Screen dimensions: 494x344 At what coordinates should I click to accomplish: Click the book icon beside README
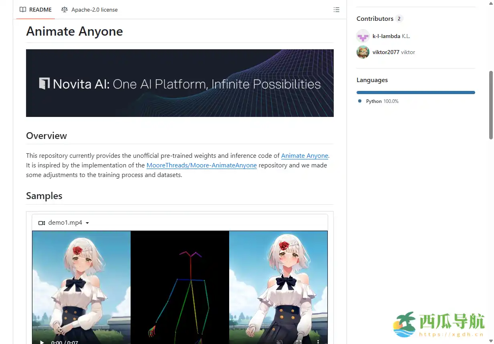tap(23, 10)
